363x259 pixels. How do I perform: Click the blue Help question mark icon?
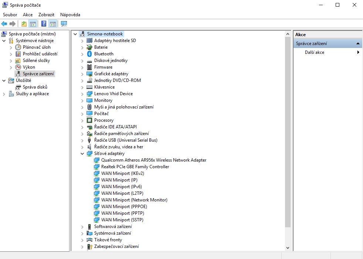(44, 24)
